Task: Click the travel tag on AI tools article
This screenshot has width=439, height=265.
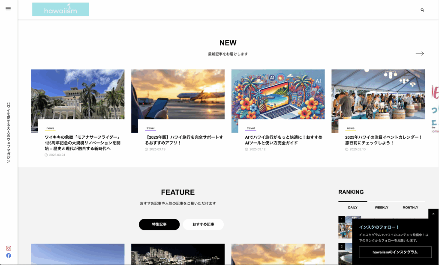Action: tap(251, 128)
